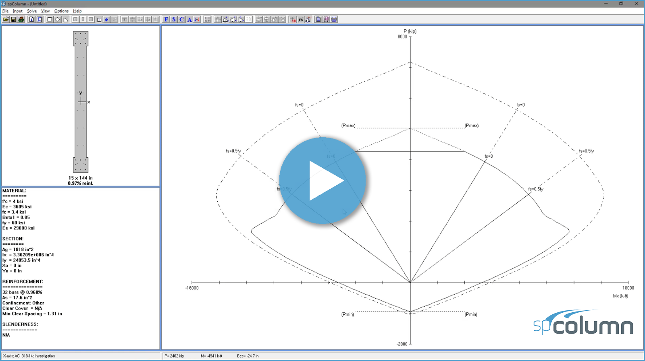Click the bold S loads icon
The image size is (645, 361).
click(174, 19)
